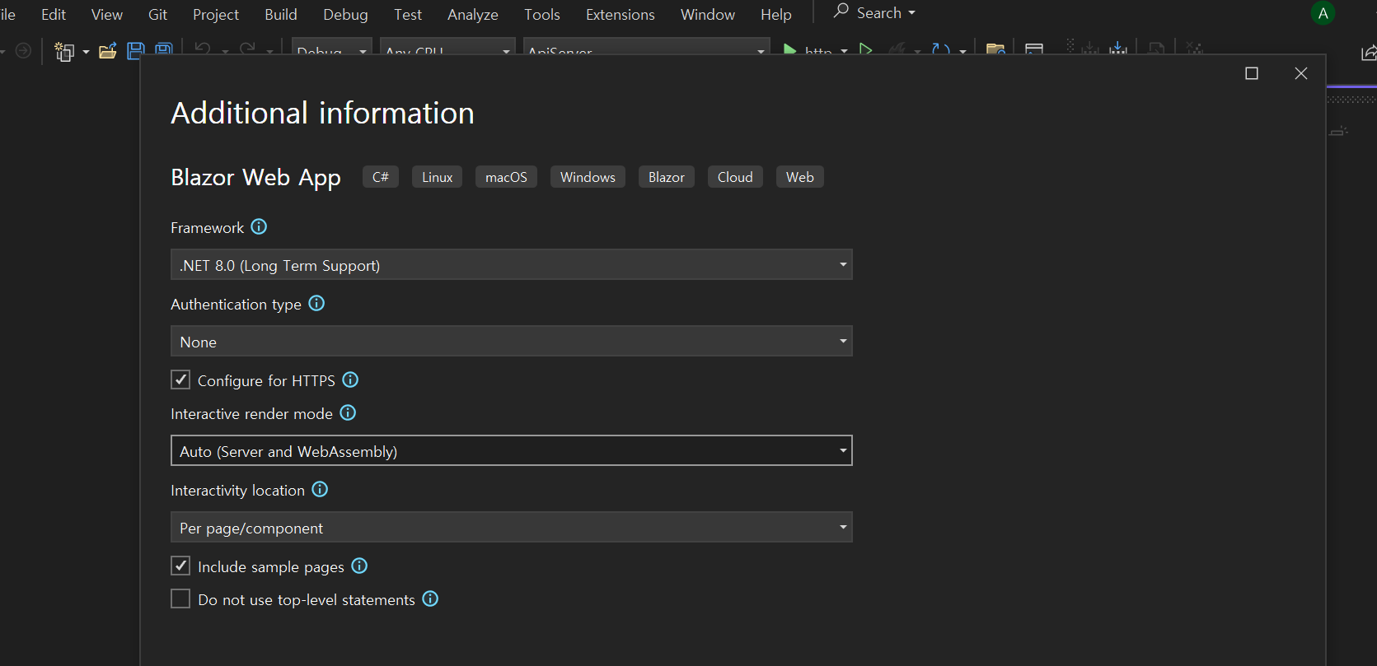This screenshot has height=666, width=1377.
Task: Click the Save All toolbar icon
Action: pos(164,49)
